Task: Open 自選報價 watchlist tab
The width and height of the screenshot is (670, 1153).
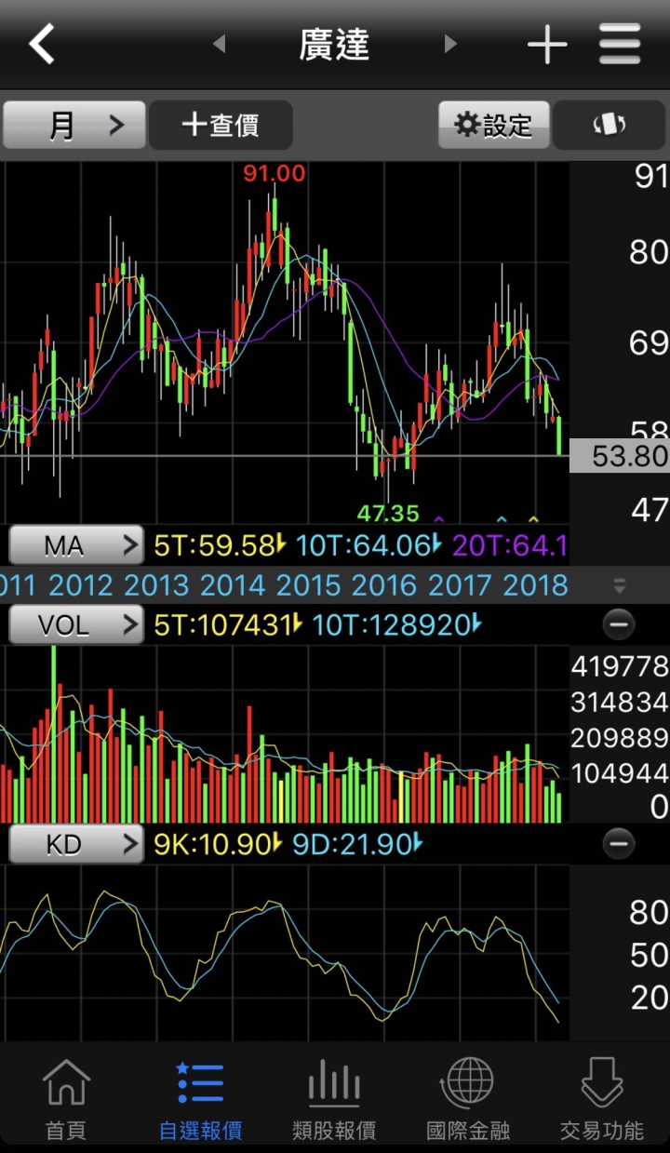Action: tap(200, 1099)
